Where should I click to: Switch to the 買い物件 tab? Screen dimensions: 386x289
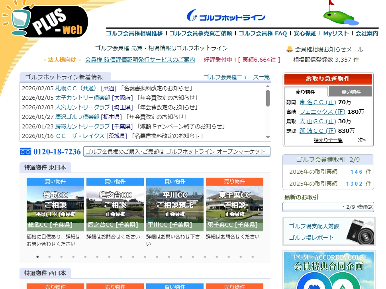click(x=351, y=92)
